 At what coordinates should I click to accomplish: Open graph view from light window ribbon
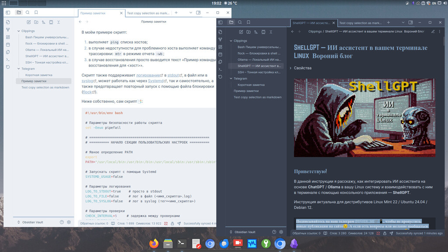8,29
